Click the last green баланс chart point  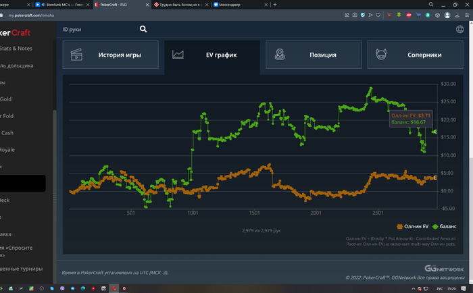click(435, 132)
